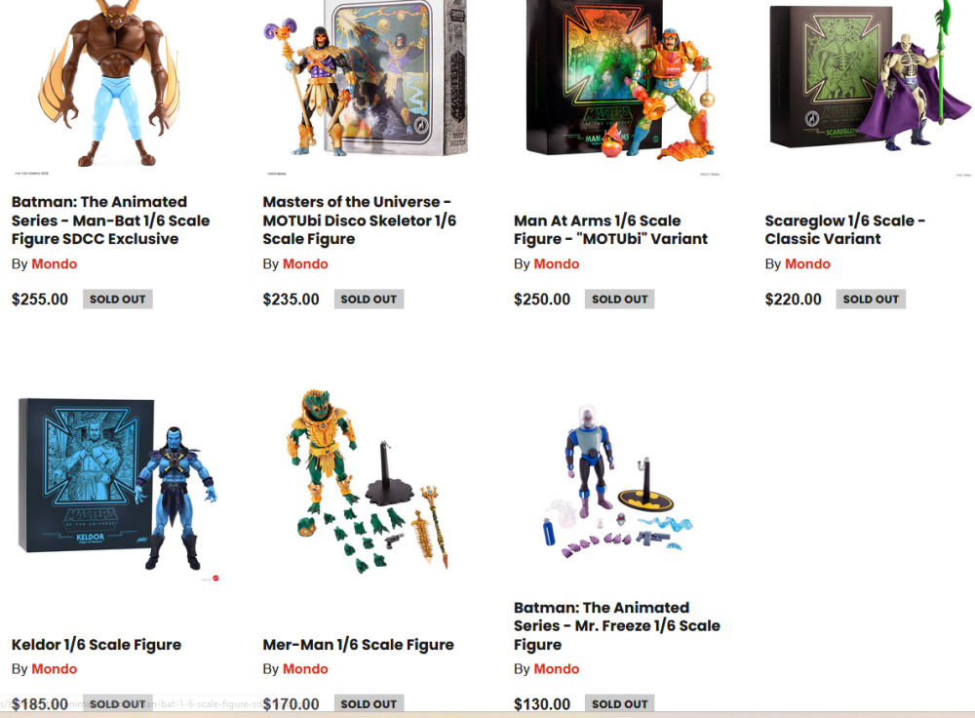Open Masters of the Universe Disco Skeletor title

click(360, 220)
